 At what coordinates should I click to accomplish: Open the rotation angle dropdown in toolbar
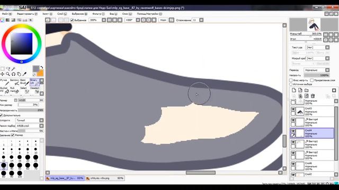click(138, 20)
